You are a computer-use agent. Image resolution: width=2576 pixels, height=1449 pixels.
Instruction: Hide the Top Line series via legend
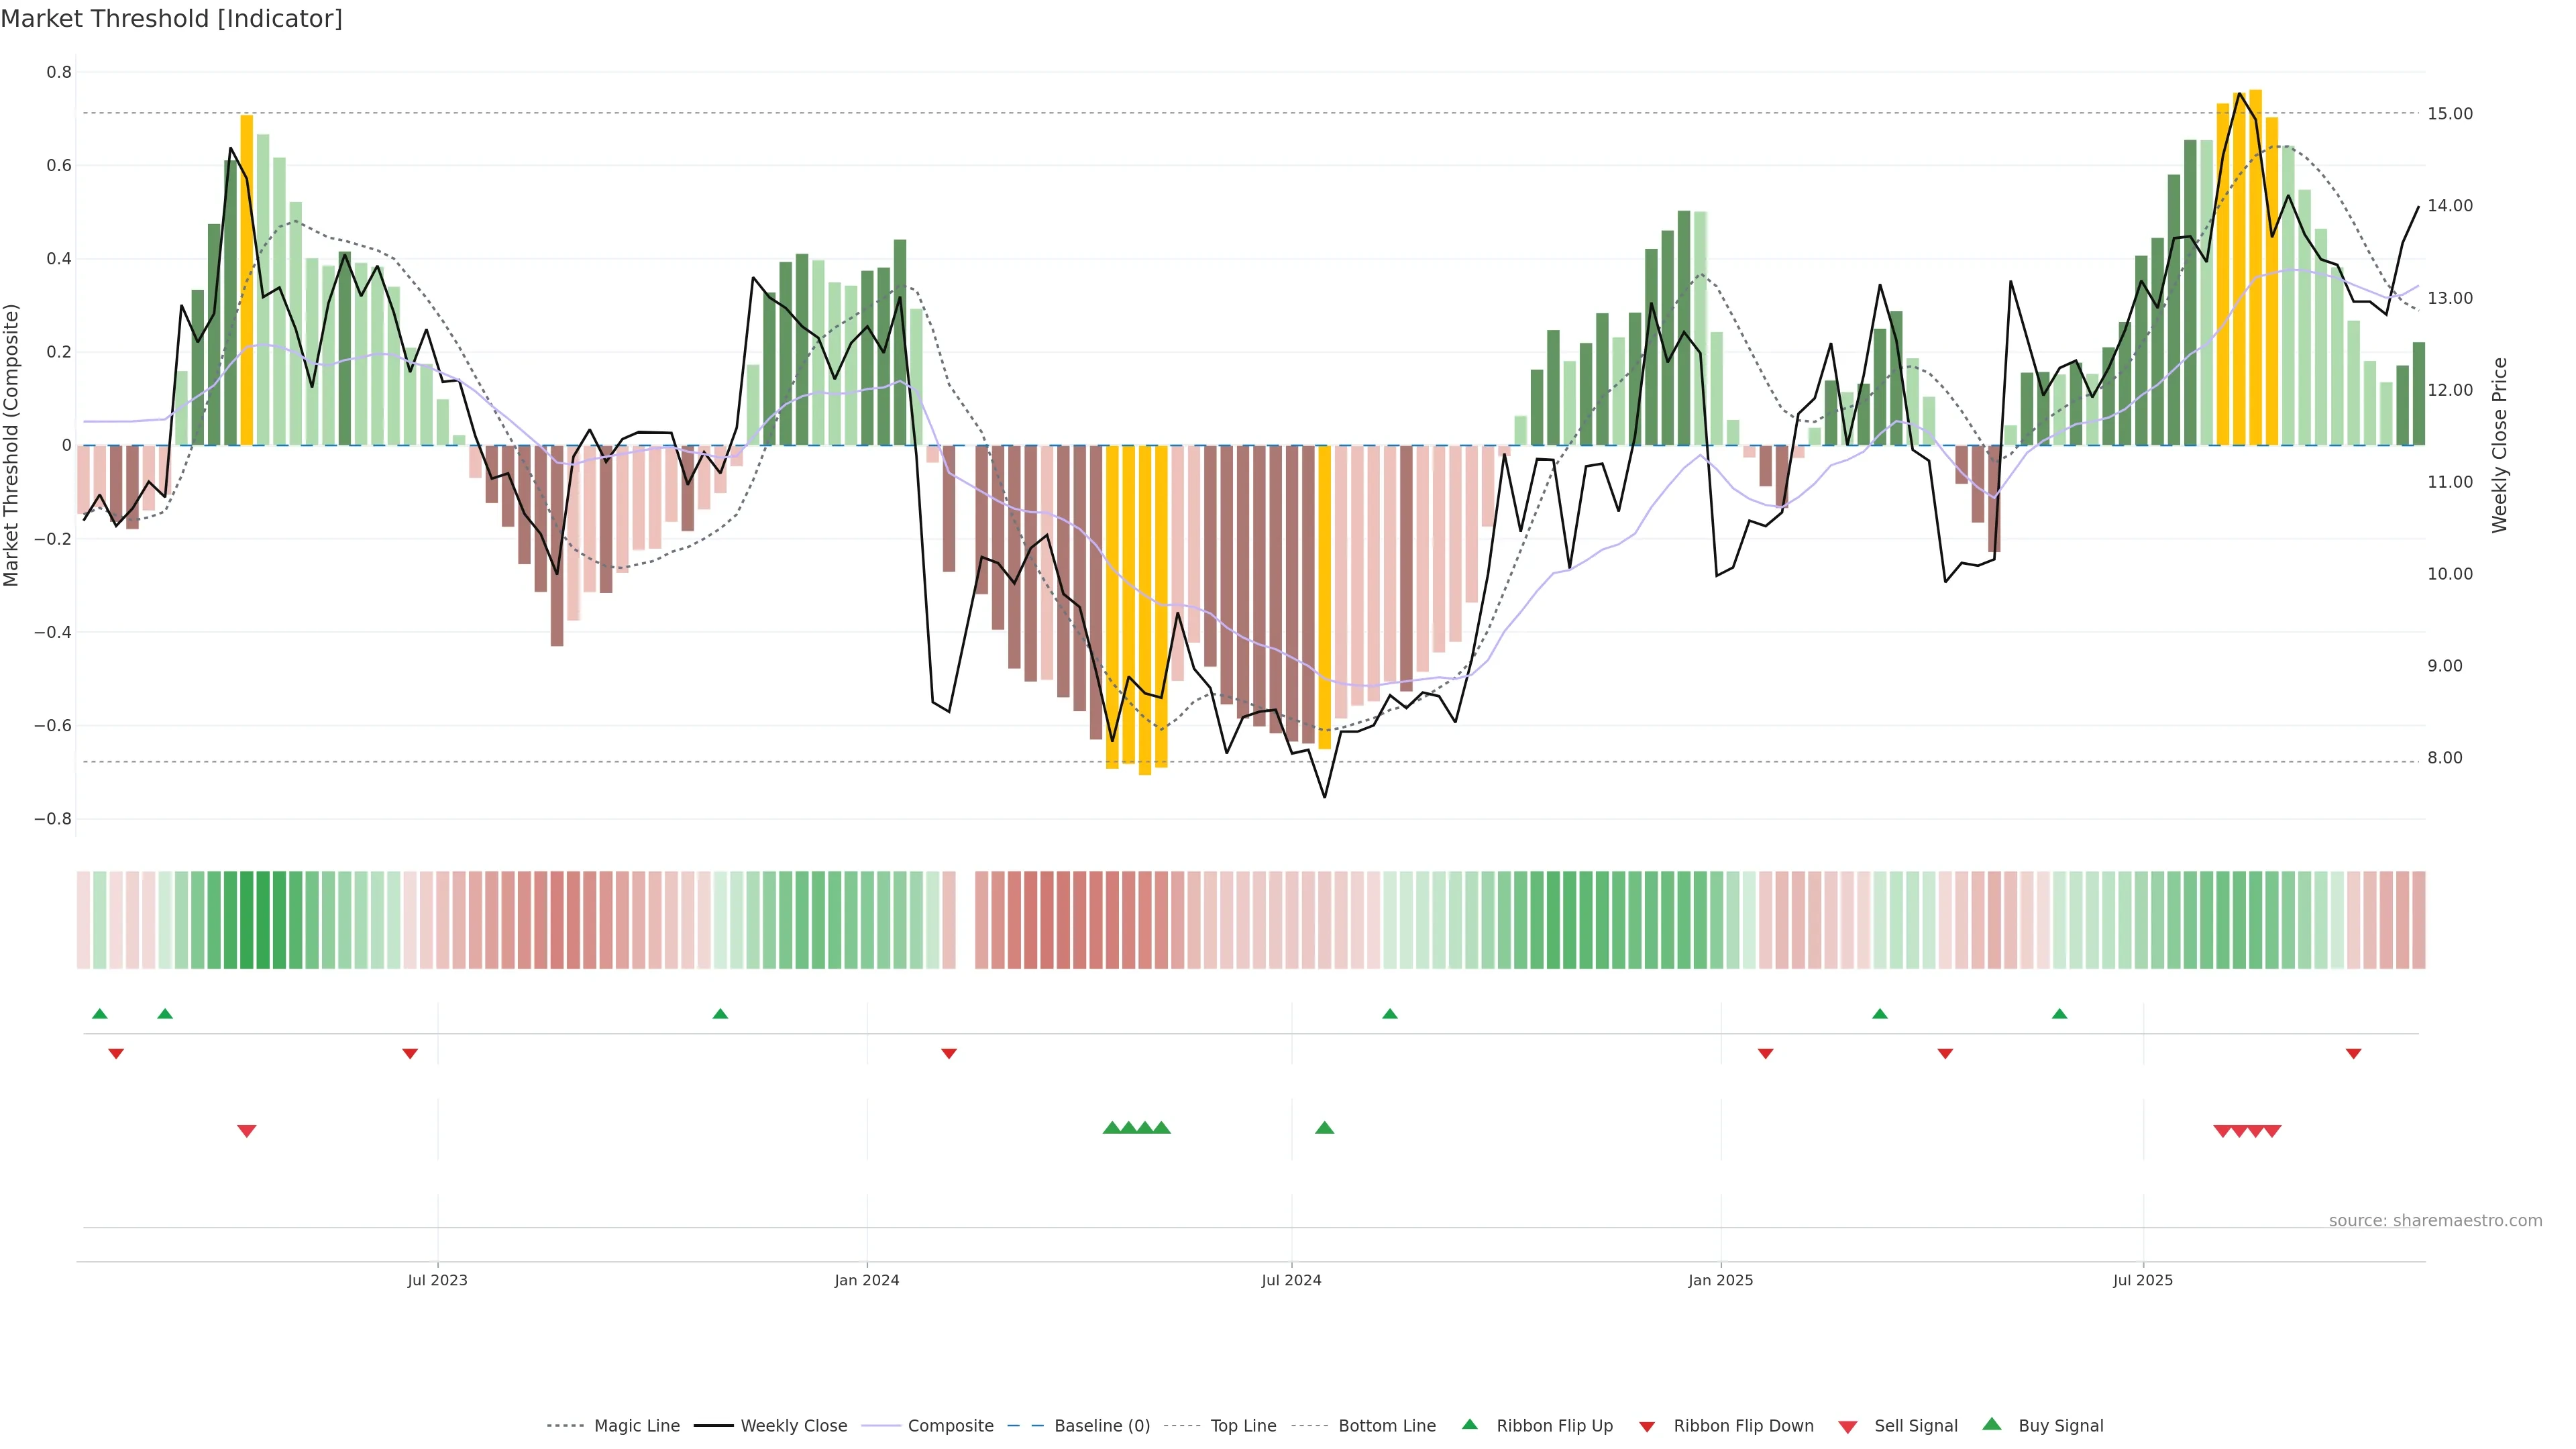(x=1243, y=1426)
